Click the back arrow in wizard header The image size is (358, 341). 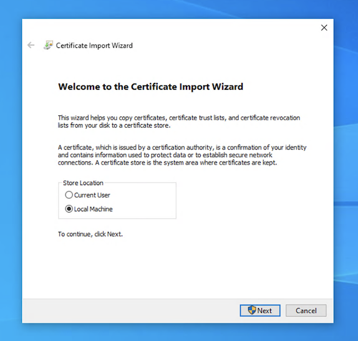(31, 45)
